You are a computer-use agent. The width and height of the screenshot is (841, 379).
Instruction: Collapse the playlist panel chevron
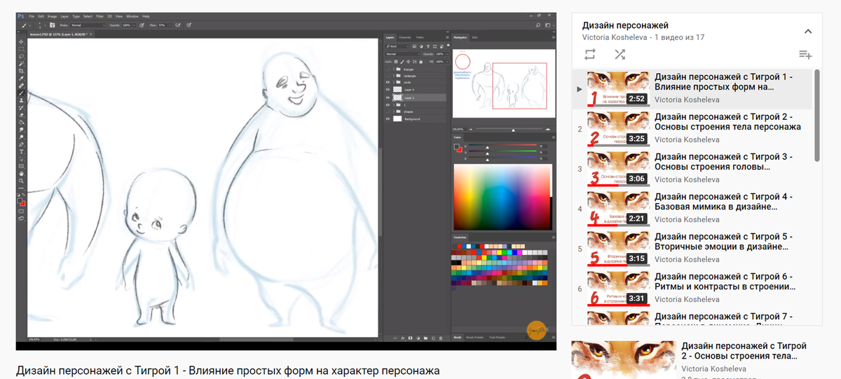pyautogui.click(x=807, y=32)
